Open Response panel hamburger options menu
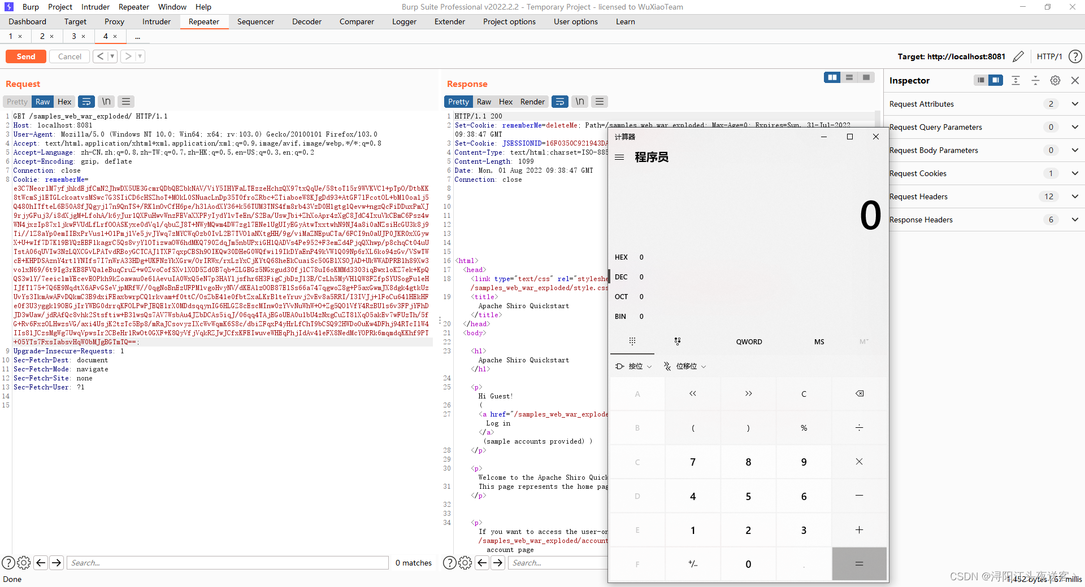1085x587 pixels. pos(600,102)
